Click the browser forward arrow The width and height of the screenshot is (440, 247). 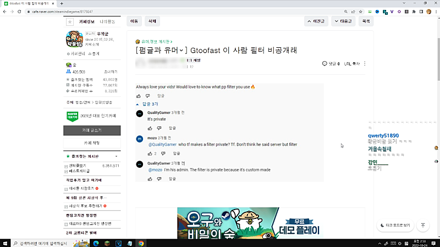pyautogui.click(x=12, y=12)
